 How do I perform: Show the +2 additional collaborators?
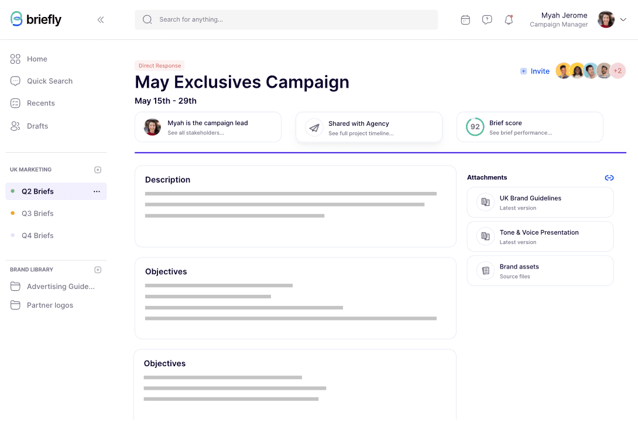(x=618, y=71)
